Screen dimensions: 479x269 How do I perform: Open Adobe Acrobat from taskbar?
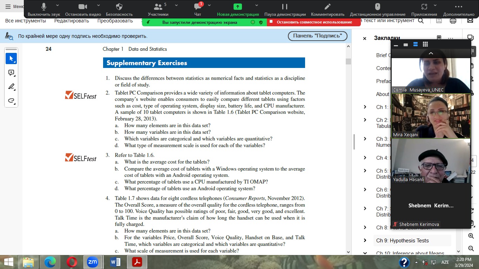click(x=137, y=262)
